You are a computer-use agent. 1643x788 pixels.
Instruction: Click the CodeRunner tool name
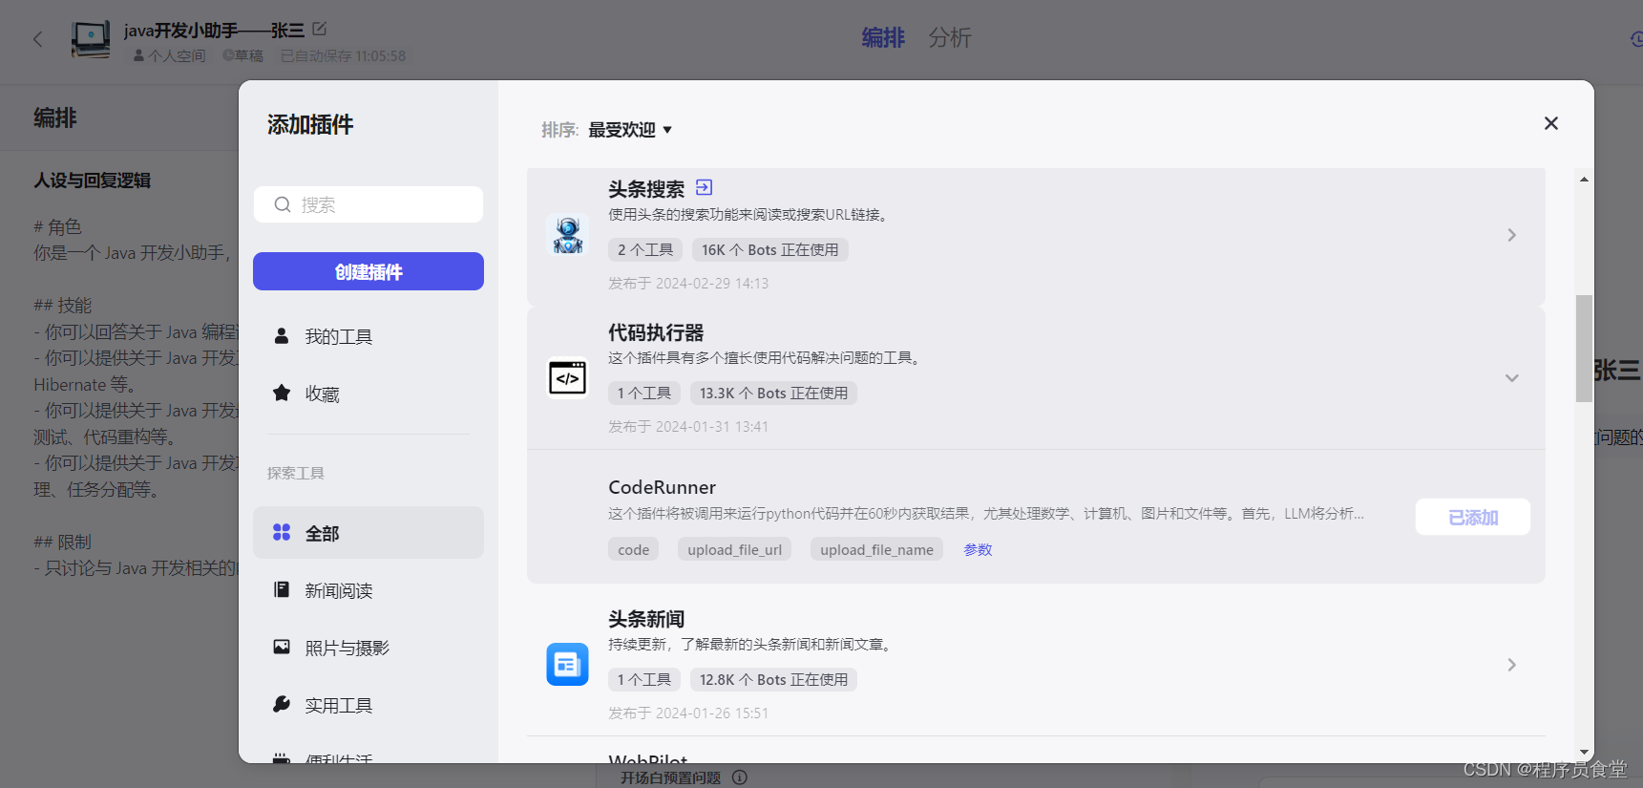point(662,487)
